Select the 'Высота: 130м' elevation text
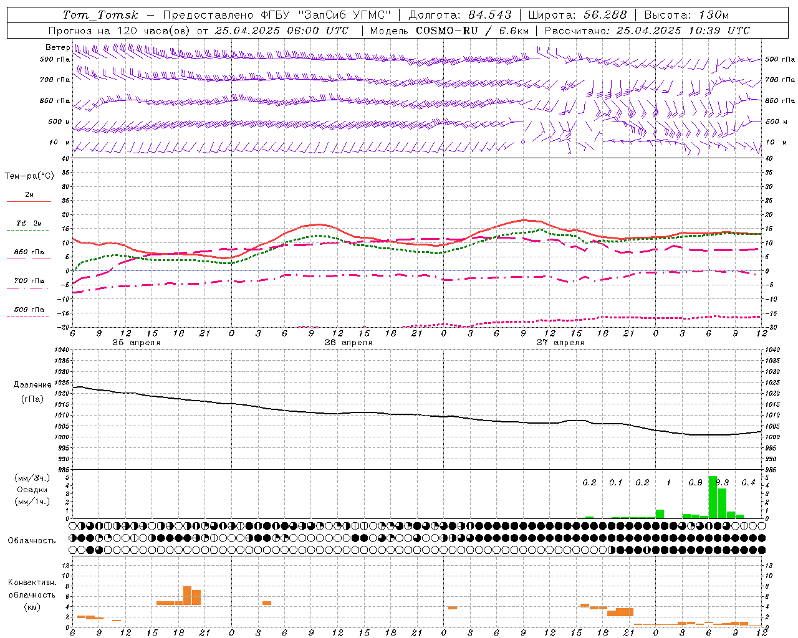Viewport: 798px width, 638px height. click(686, 15)
